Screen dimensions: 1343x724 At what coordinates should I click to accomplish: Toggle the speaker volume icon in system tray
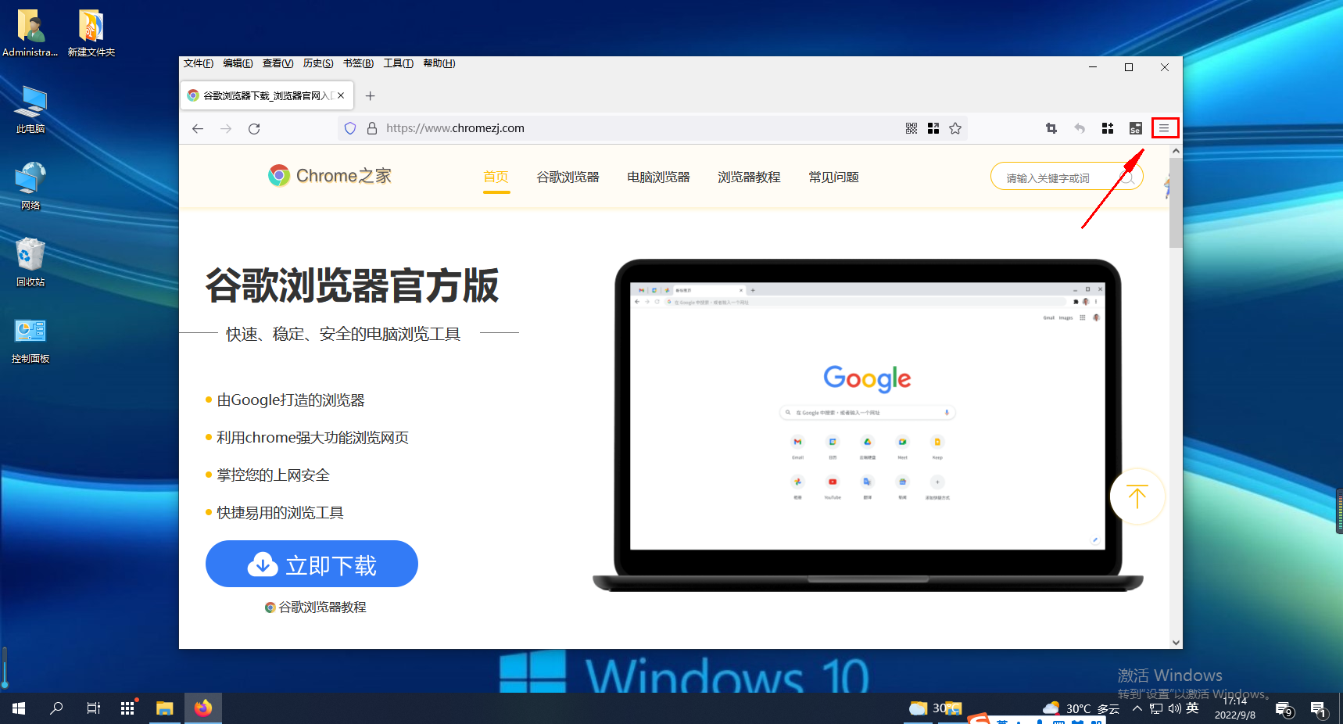(1174, 708)
